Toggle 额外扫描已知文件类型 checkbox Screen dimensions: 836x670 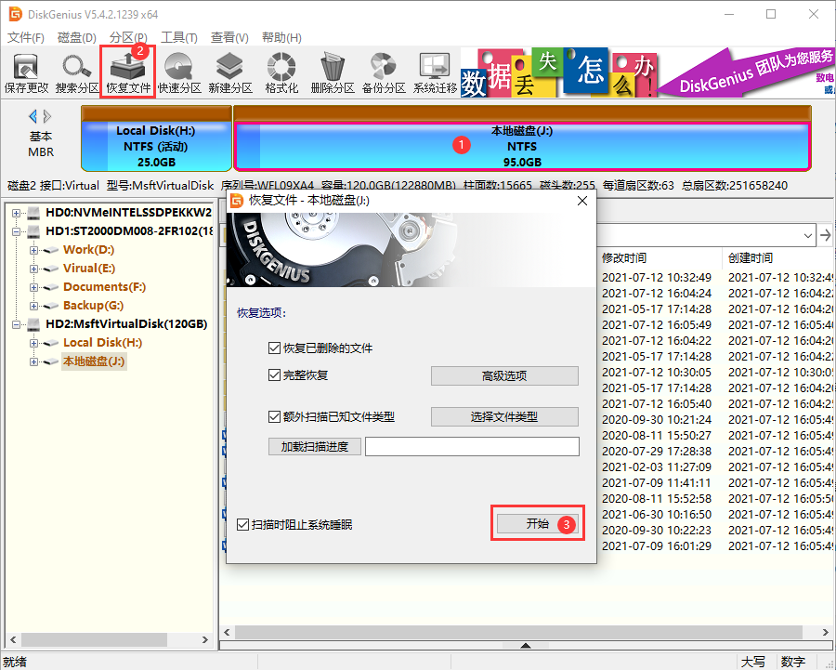pos(274,416)
